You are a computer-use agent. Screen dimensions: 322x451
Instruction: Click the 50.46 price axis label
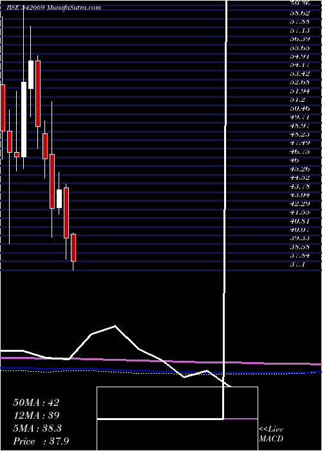pos(299,108)
